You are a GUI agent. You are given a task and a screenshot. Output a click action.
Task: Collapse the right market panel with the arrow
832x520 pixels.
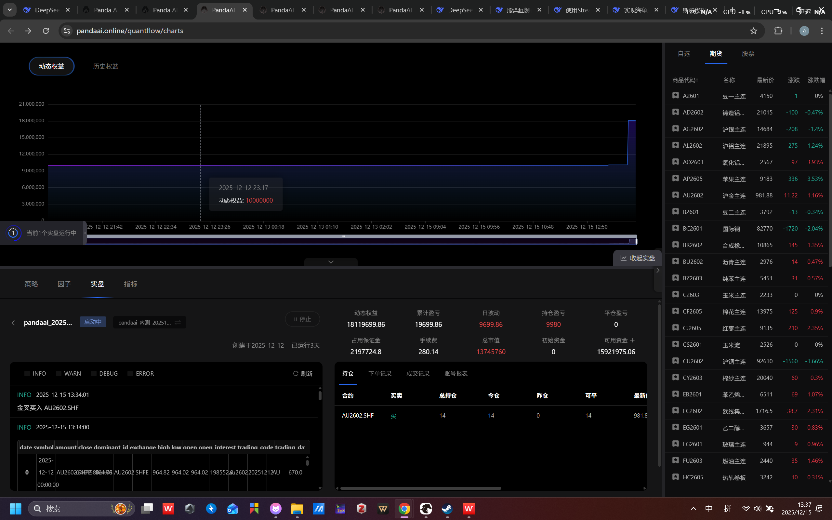[x=658, y=270]
